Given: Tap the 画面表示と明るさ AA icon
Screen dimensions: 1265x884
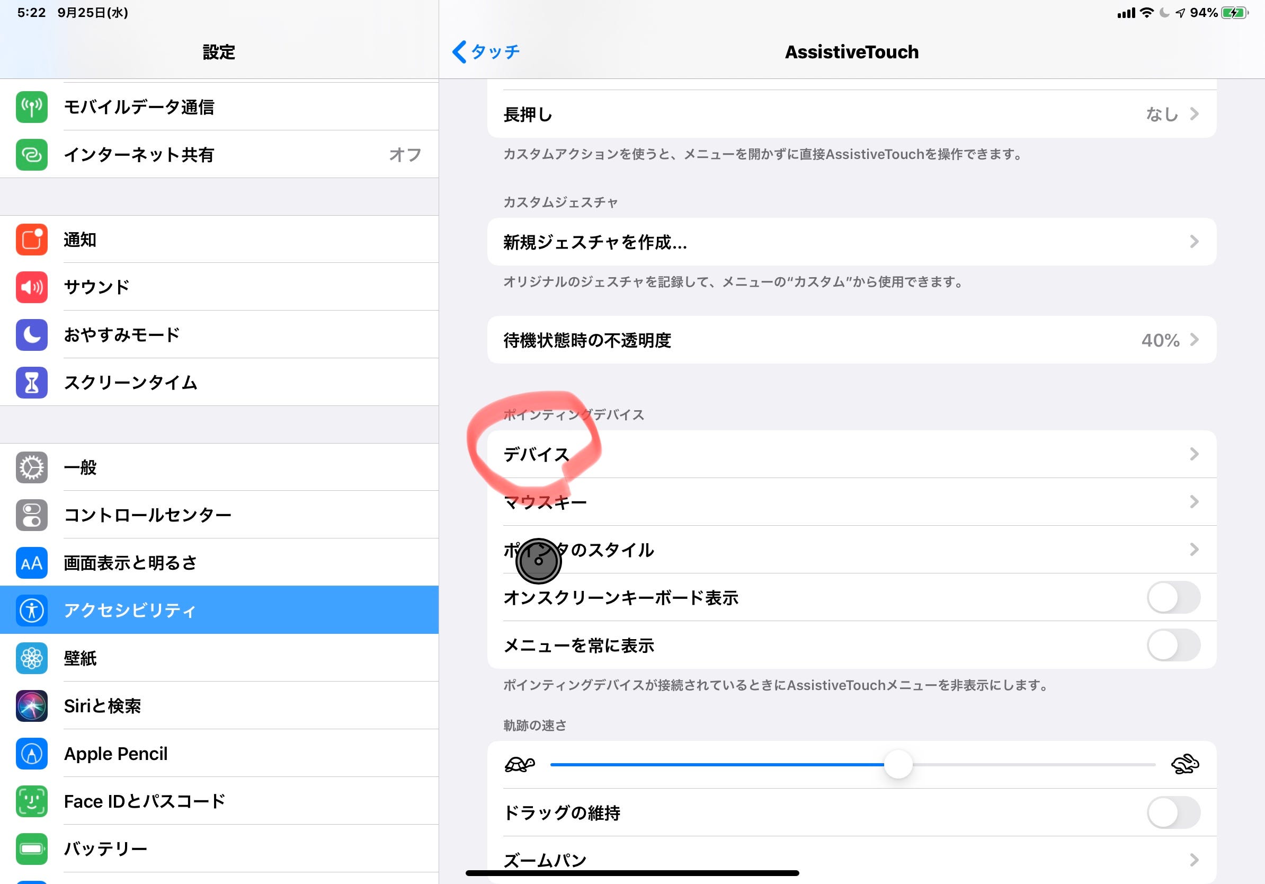Looking at the screenshot, I should [31, 563].
